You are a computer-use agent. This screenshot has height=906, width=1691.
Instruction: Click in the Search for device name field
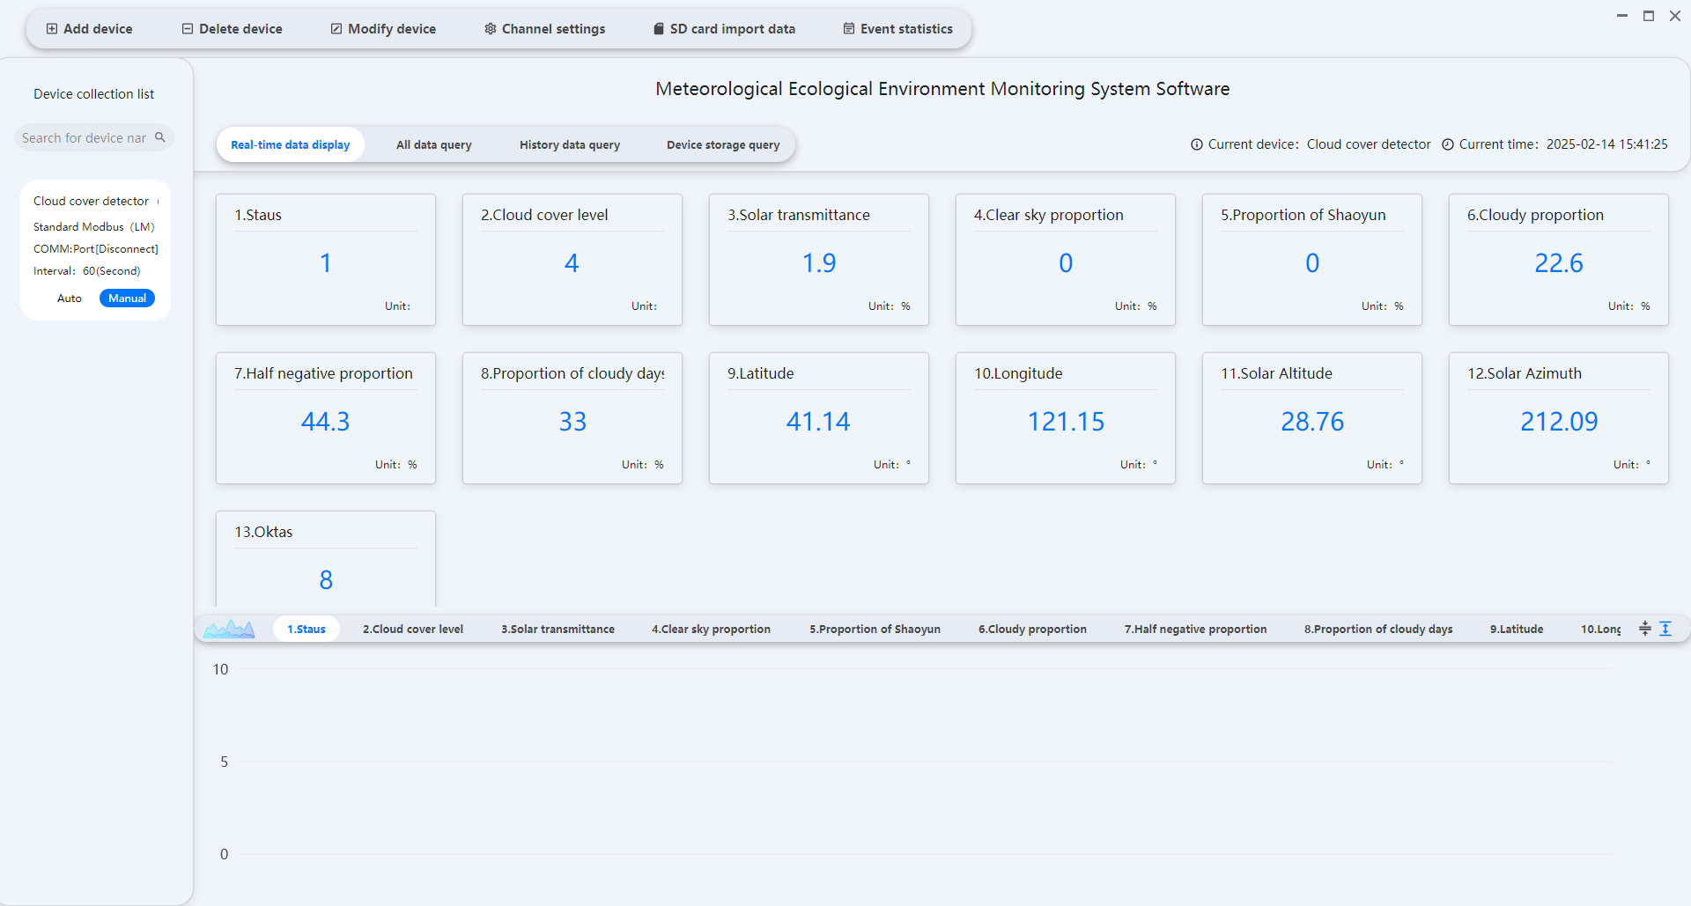84,138
